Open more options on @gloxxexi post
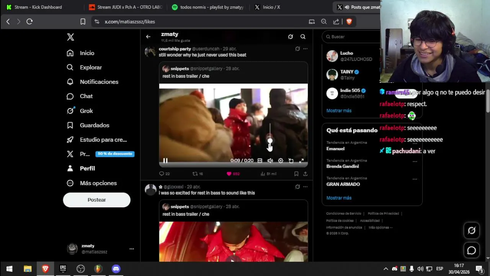The width and height of the screenshot is (490, 276). point(305,187)
